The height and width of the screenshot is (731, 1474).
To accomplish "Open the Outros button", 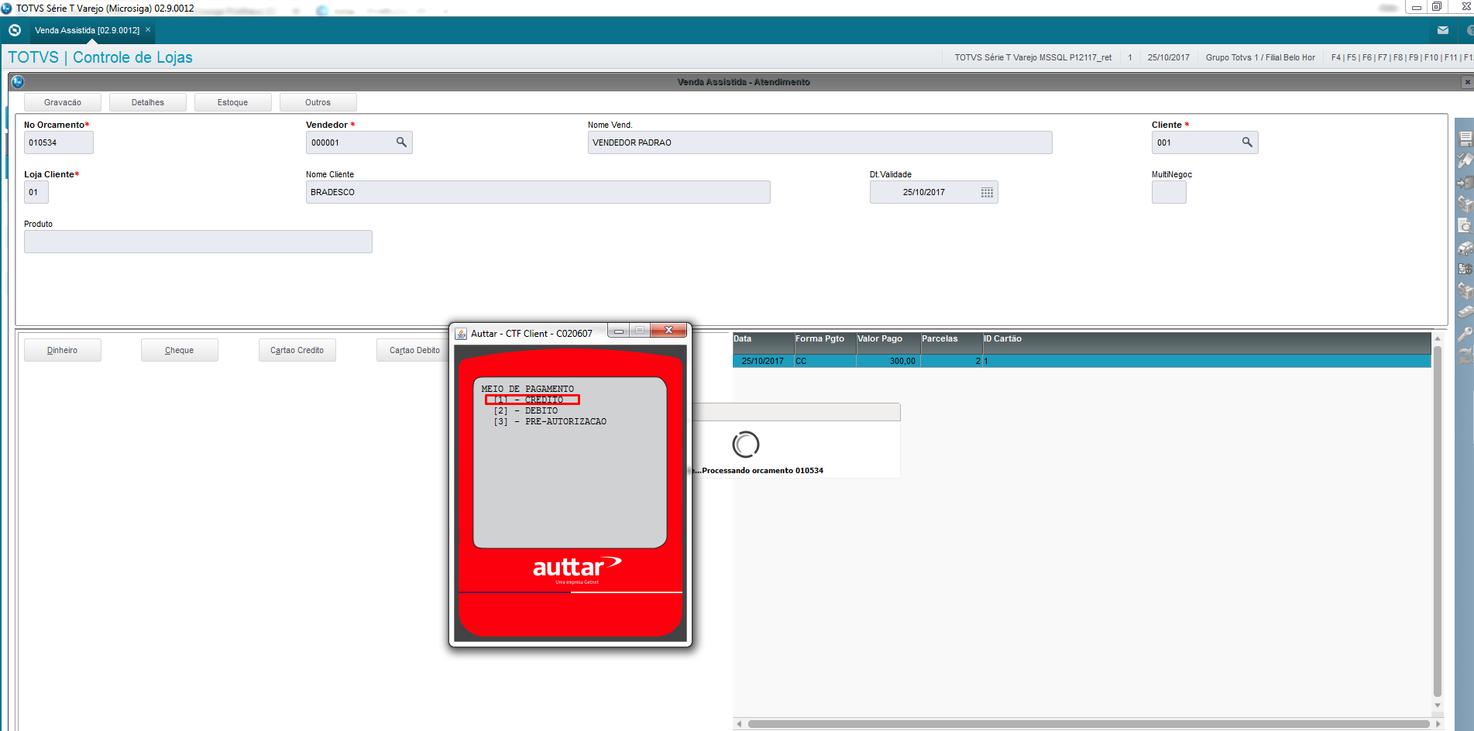I will pos(318,102).
